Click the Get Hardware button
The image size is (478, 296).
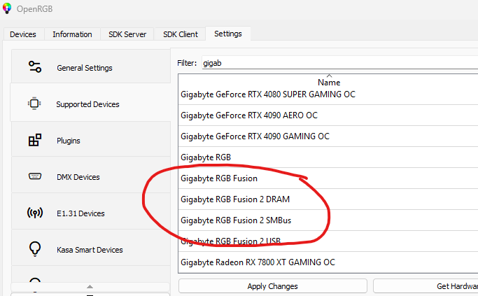pyautogui.click(x=426, y=286)
